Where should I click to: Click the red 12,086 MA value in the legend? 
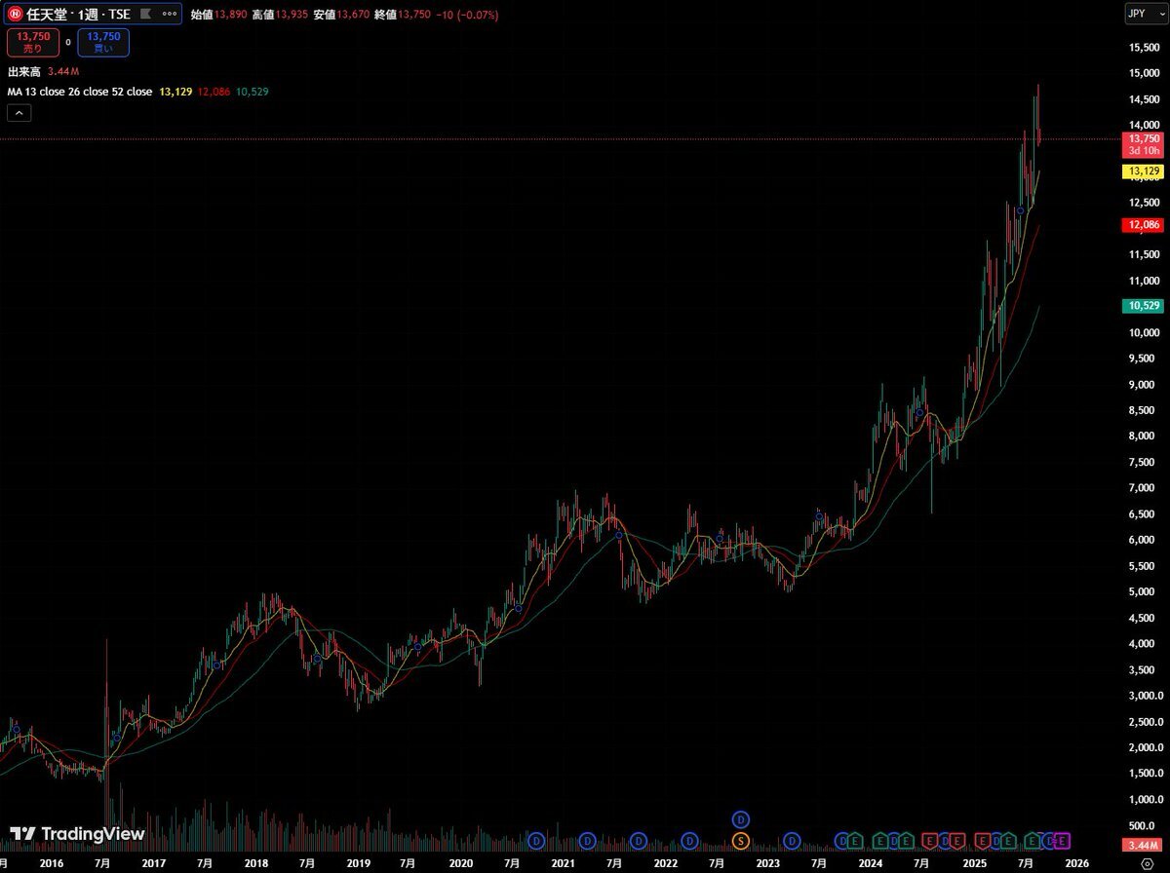point(214,92)
